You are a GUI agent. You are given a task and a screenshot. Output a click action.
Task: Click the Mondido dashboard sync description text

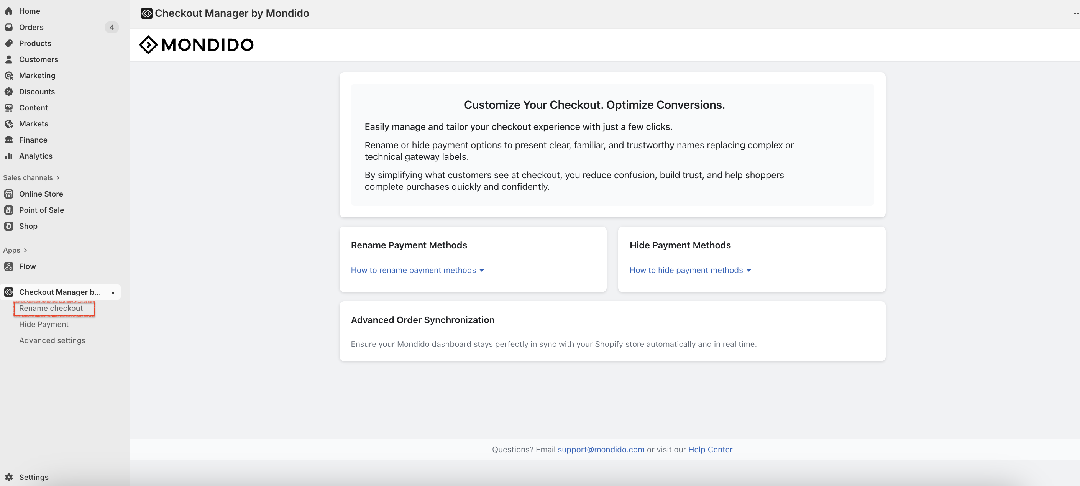click(x=553, y=344)
